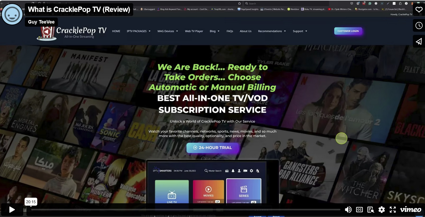Screen dimensions: 425x217
Task: Open Nextdoor bookmark
Action: pos(293,9)
